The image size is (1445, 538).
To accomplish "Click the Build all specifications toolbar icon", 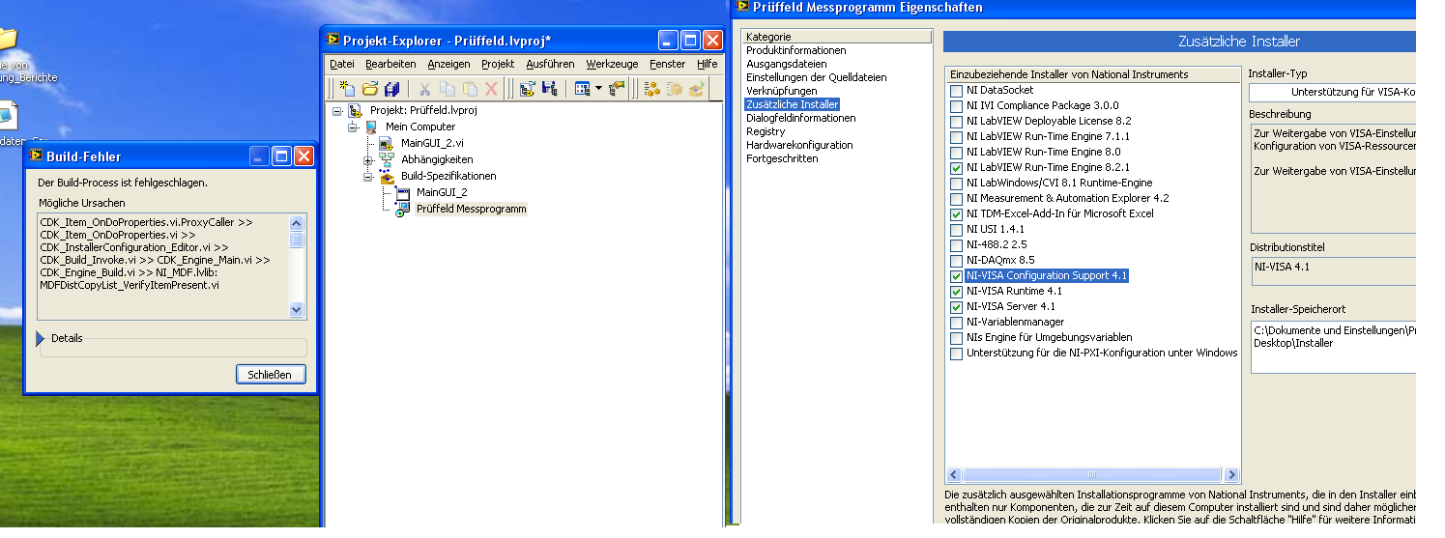I will (x=652, y=89).
